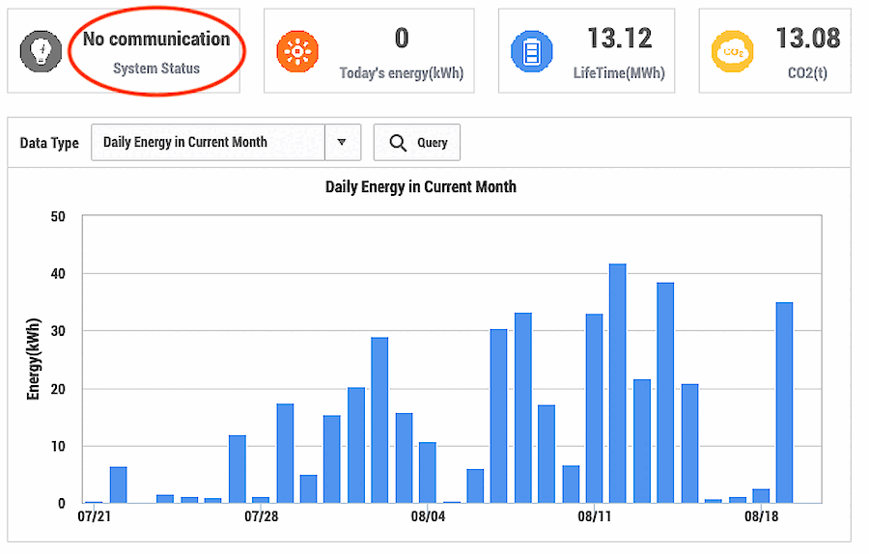Click the blue battery lifetime icon
Image resolution: width=869 pixels, height=554 pixels.
pyautogui.click(x=531, y=51)
